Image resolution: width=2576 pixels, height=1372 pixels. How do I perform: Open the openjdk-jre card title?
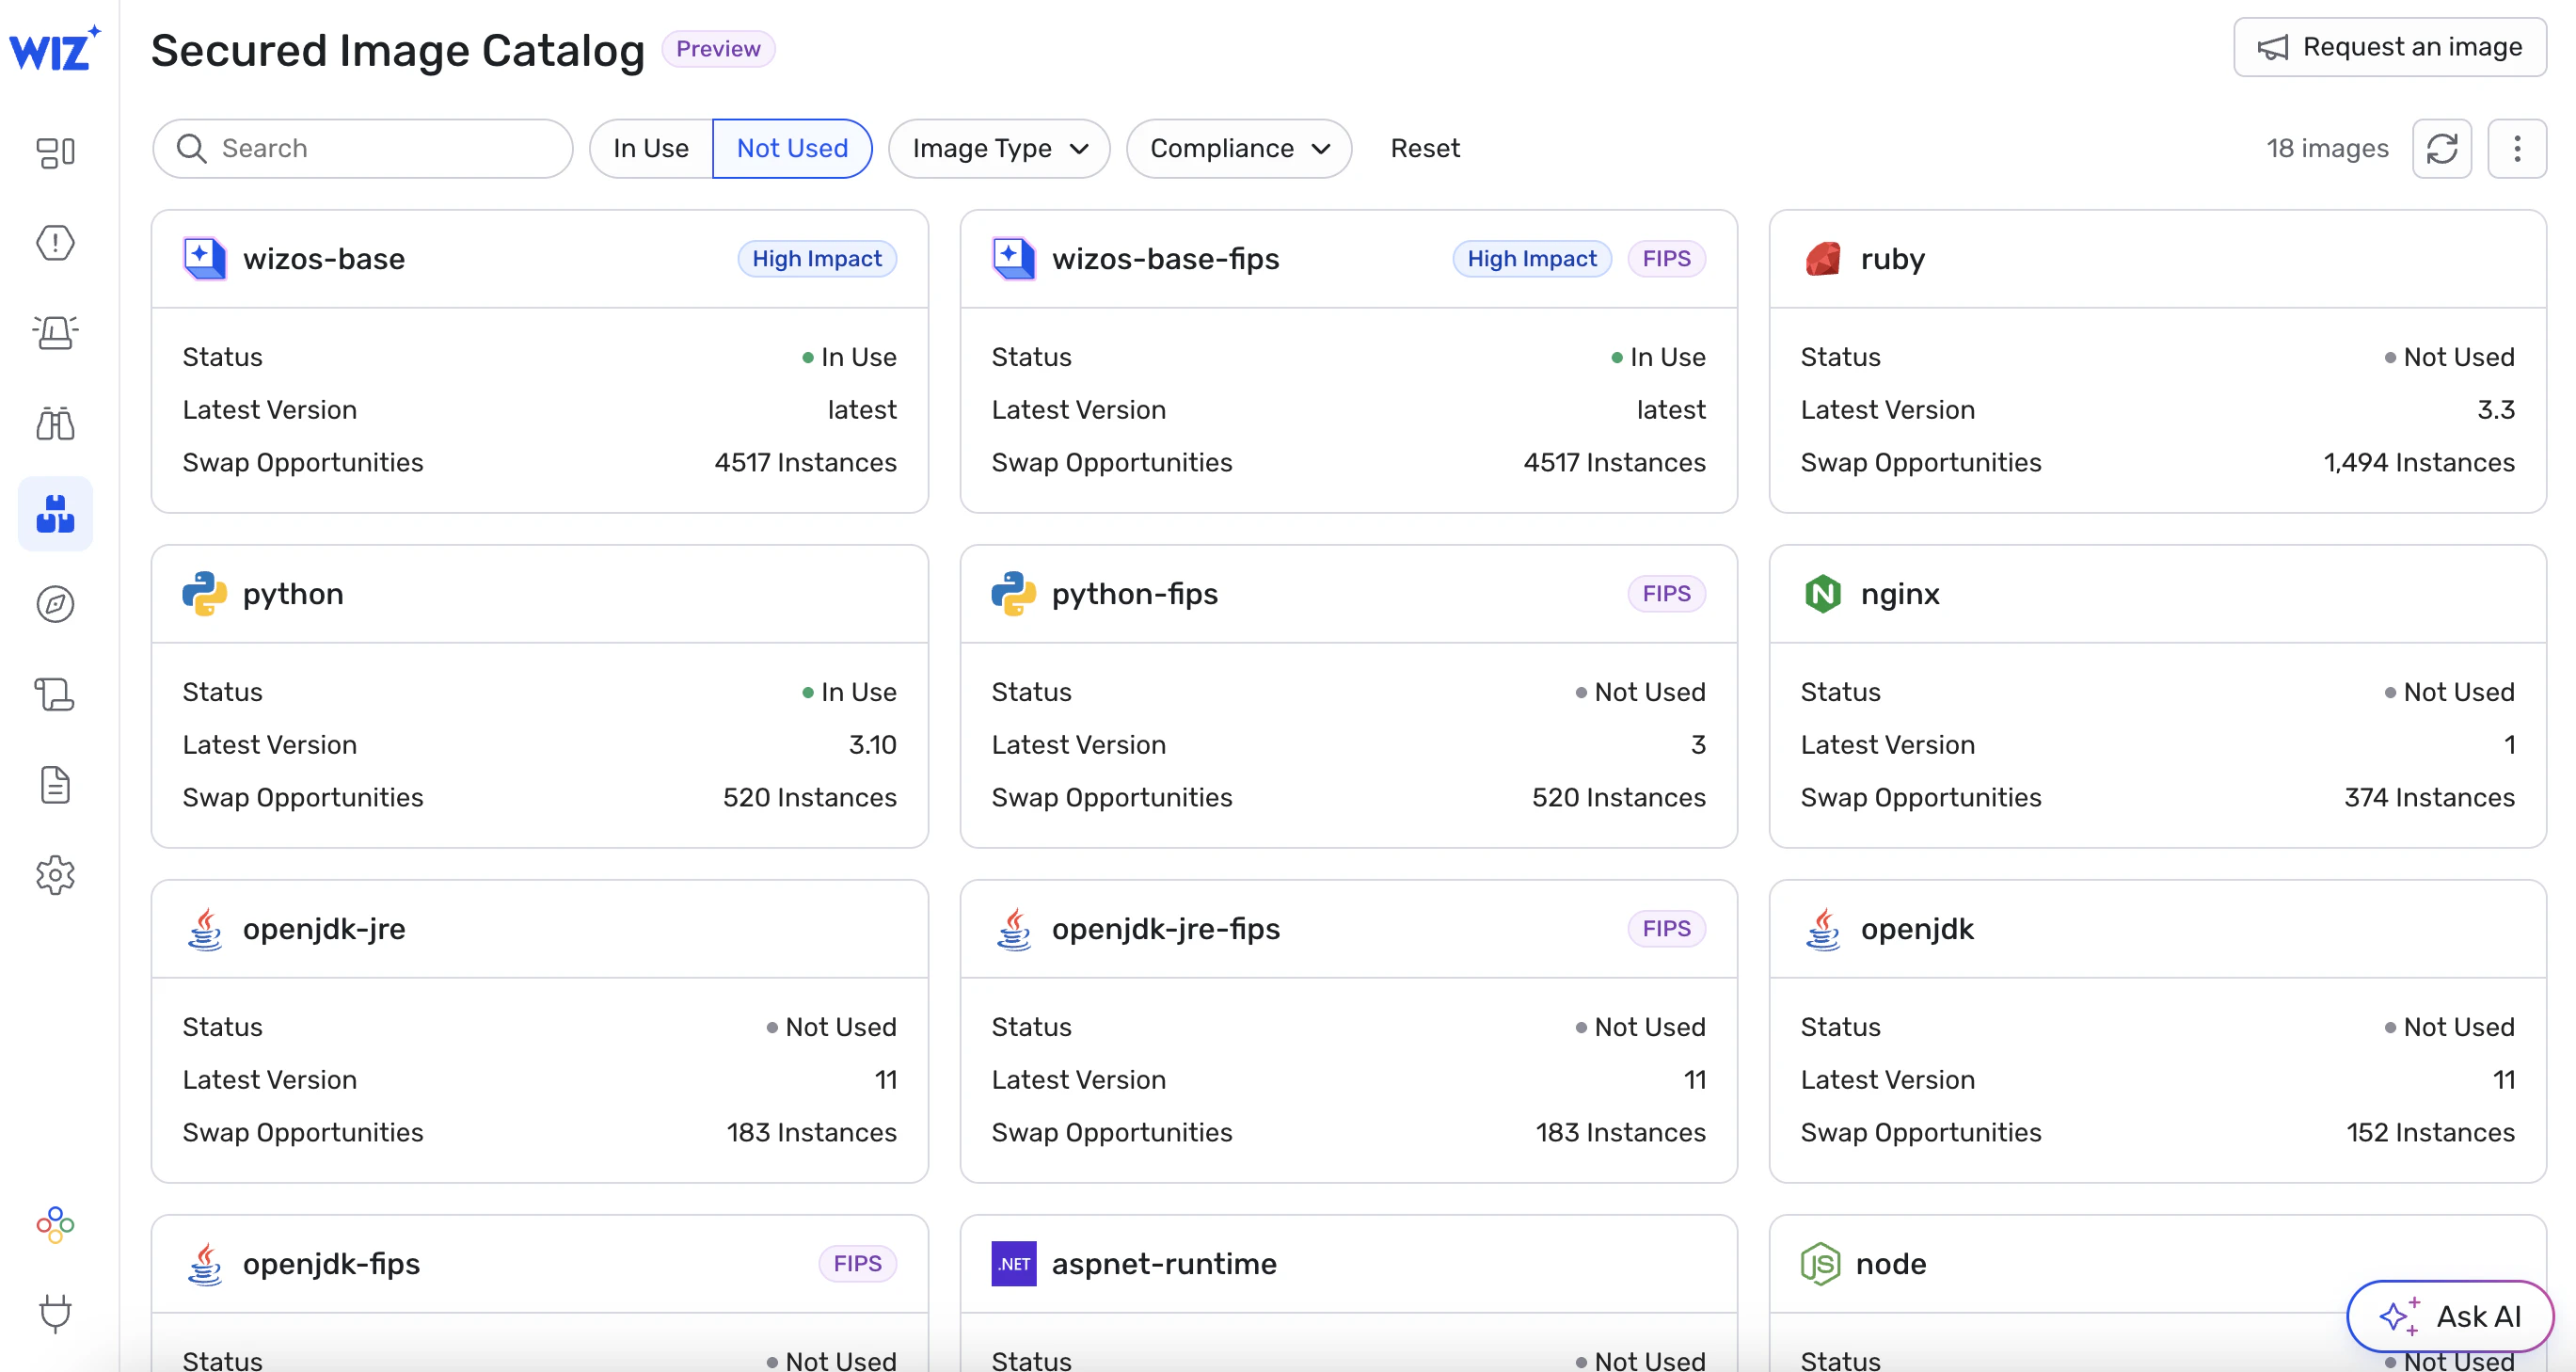click(x=324, y=929)
